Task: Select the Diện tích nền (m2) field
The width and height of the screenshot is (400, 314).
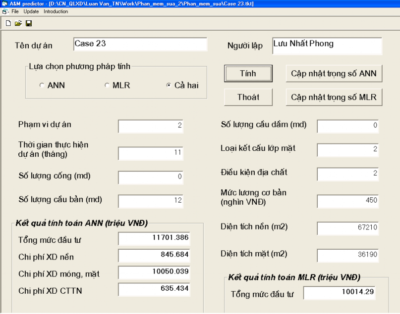Action: (347, 228)
